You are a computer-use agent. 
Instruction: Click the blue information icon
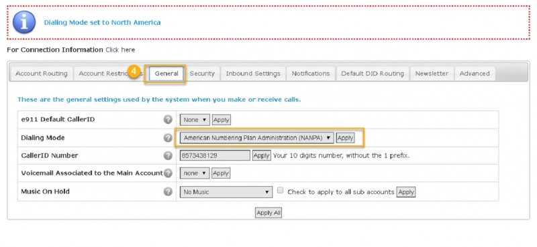24,22
